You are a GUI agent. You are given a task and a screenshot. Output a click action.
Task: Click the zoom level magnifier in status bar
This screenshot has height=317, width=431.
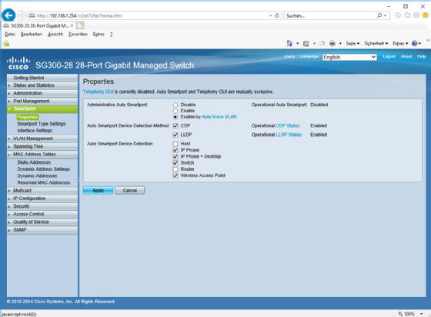(x=400, y=314)
